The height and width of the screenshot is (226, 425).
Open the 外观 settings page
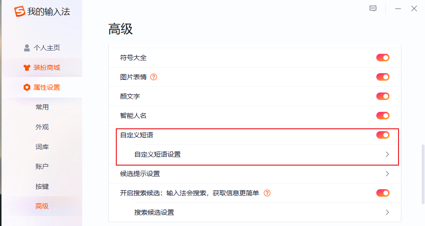coord(42,127)
